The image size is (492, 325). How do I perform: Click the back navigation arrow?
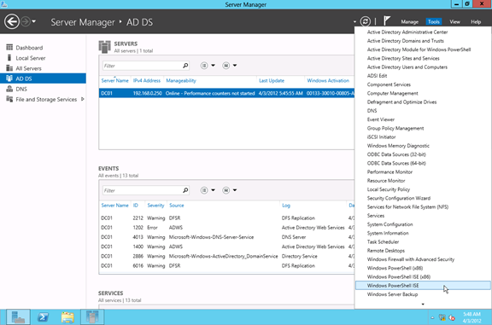[x=12, y=21]
